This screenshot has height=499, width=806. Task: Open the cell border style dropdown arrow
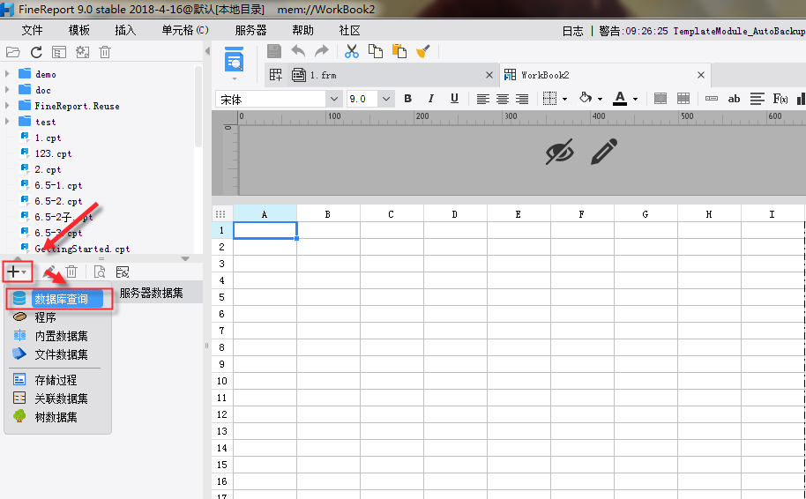(564, 100)
